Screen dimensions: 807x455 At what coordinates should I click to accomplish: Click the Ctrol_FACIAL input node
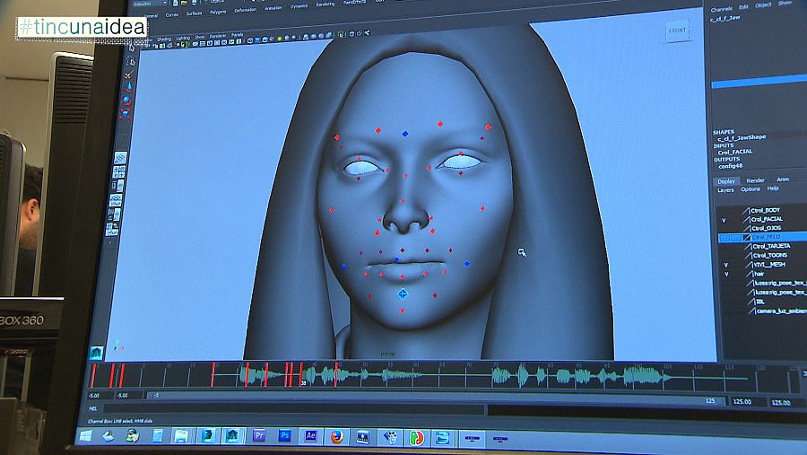pyautogui.click(x=735, y=152)
